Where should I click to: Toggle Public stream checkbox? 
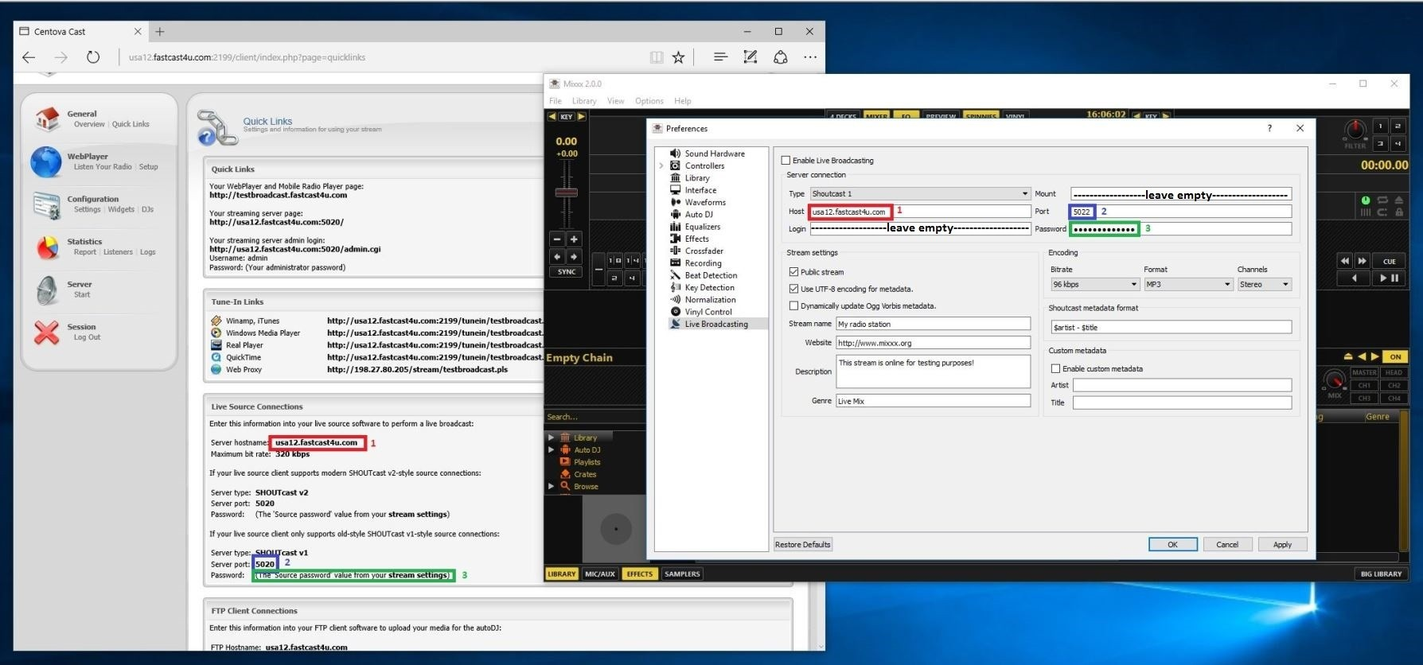tap(793, 271)
